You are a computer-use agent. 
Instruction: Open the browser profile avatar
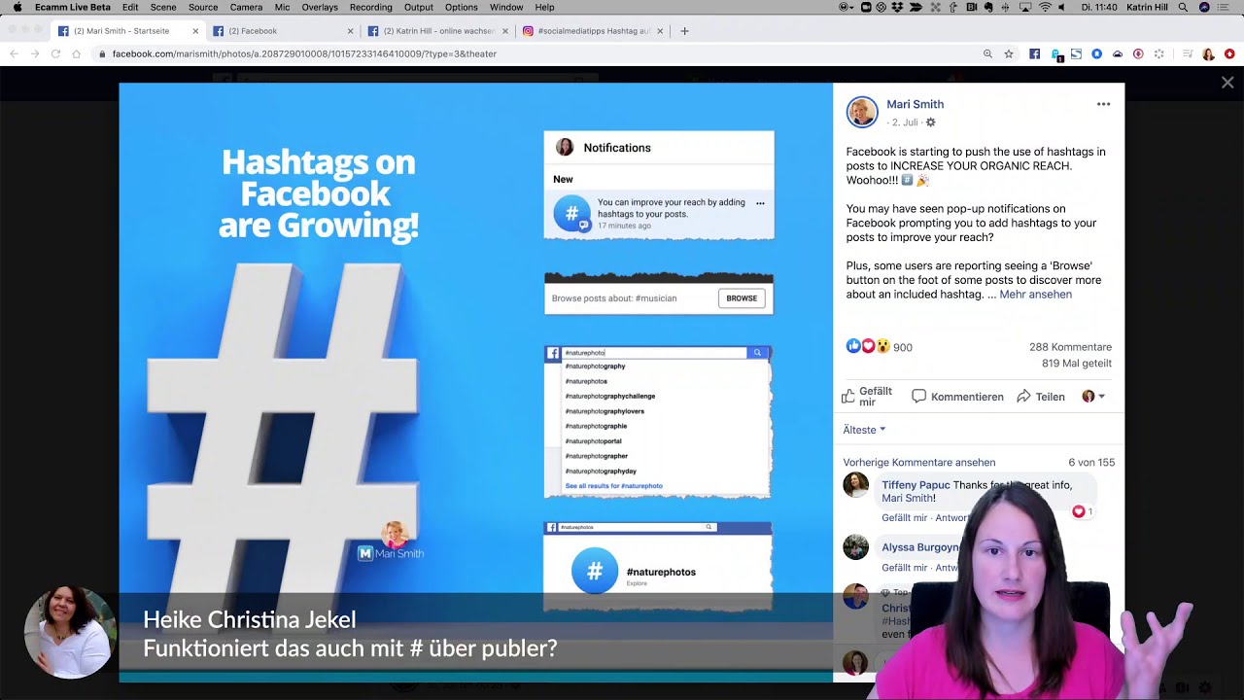(x=1208, y=53)
